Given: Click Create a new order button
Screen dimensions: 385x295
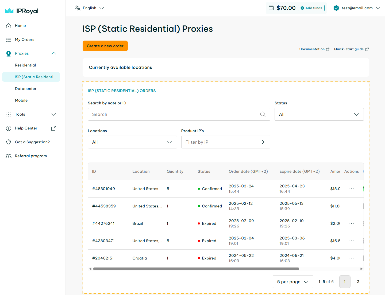Looking at the screenshot, I should (105, 46).
